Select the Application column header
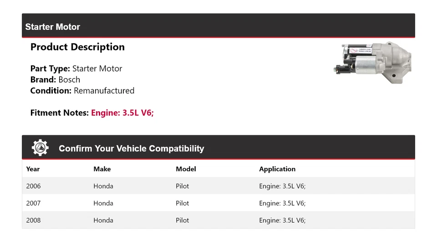 [277, 169]
